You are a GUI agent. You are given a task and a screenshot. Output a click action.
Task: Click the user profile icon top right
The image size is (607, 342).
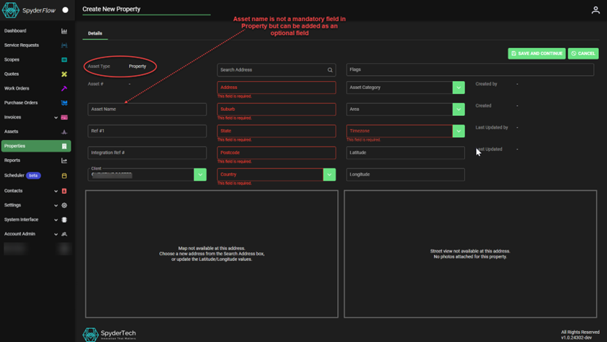(x=595, y=10)
